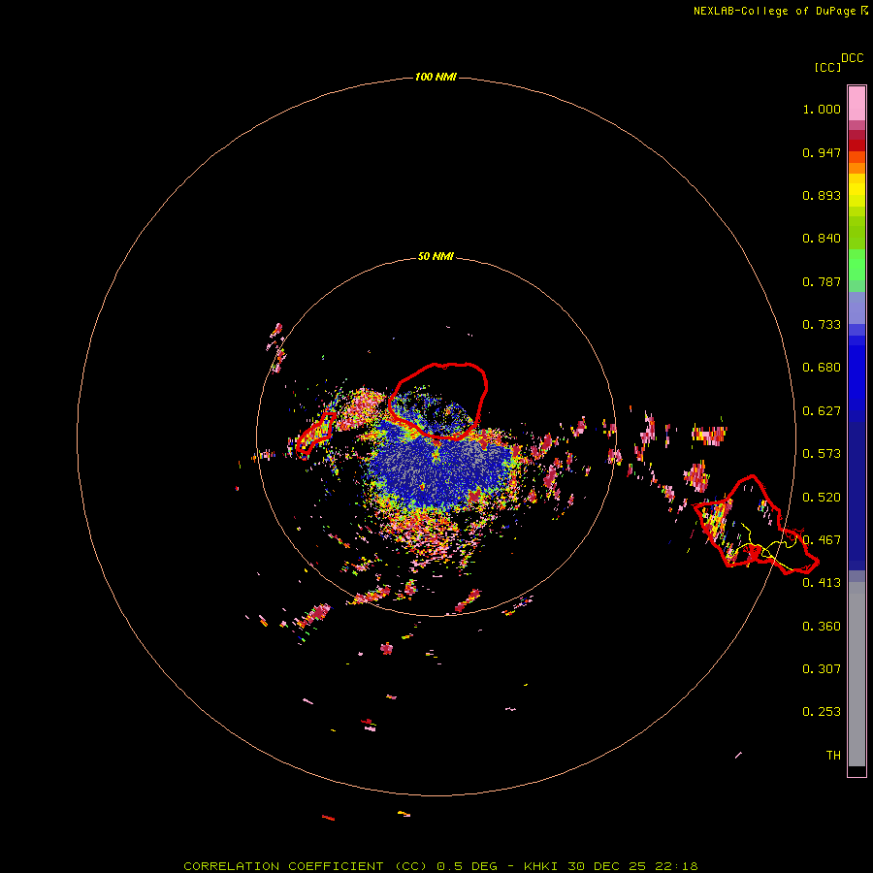Select the 0.627 scale value

822,411
